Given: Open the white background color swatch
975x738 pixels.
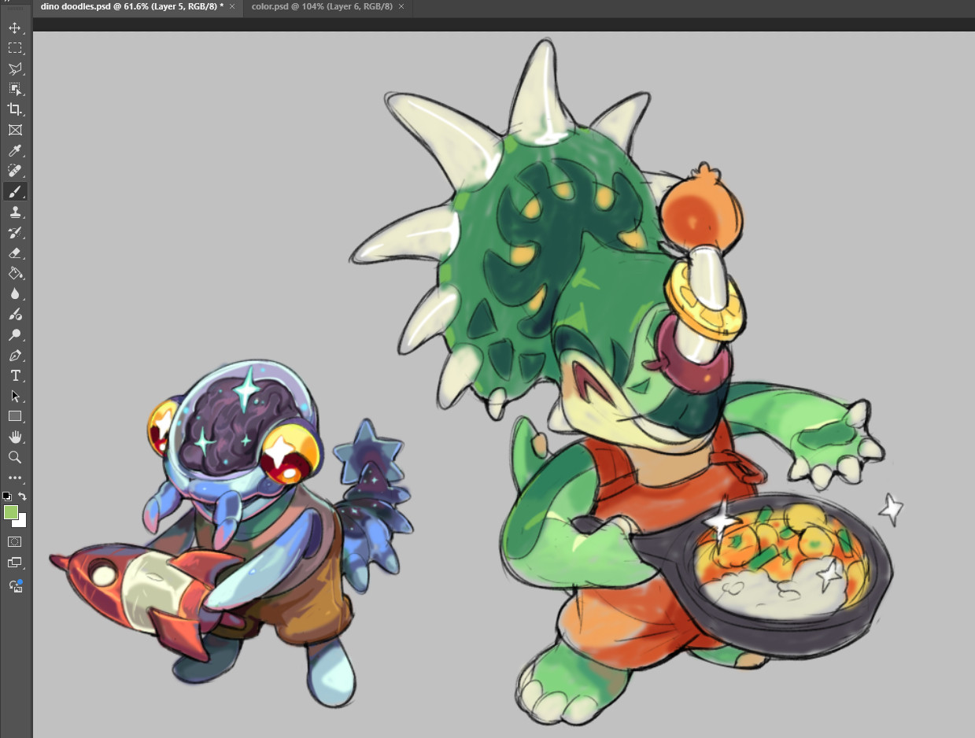Looking at the screenshot, I should pyautogui.click(x=22, y=522).
